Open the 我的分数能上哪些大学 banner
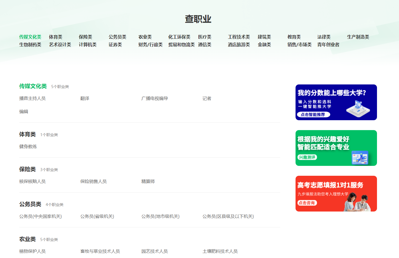Screen dimensions: 399x258 click(336, 102)
